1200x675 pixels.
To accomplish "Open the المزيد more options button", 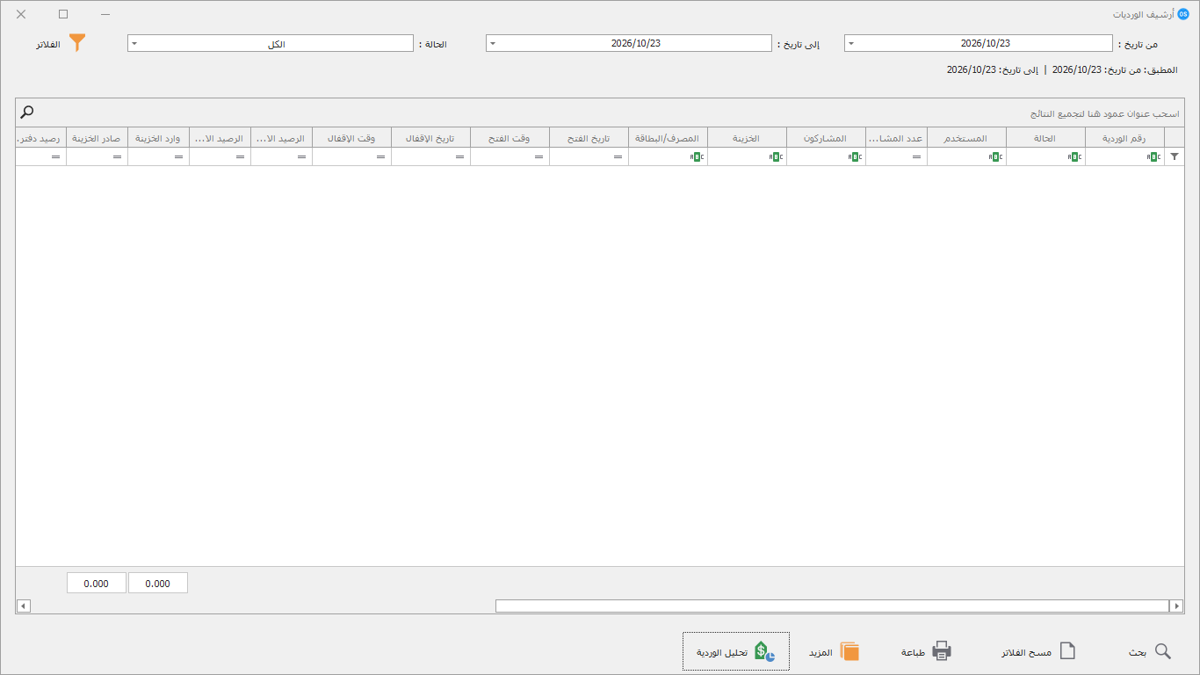I will tap(834, 651).
